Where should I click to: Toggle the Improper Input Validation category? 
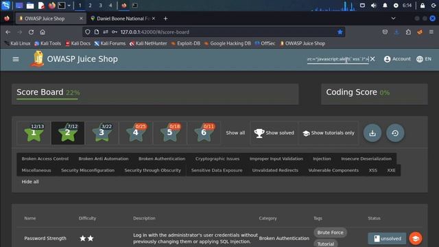point(276,158)
